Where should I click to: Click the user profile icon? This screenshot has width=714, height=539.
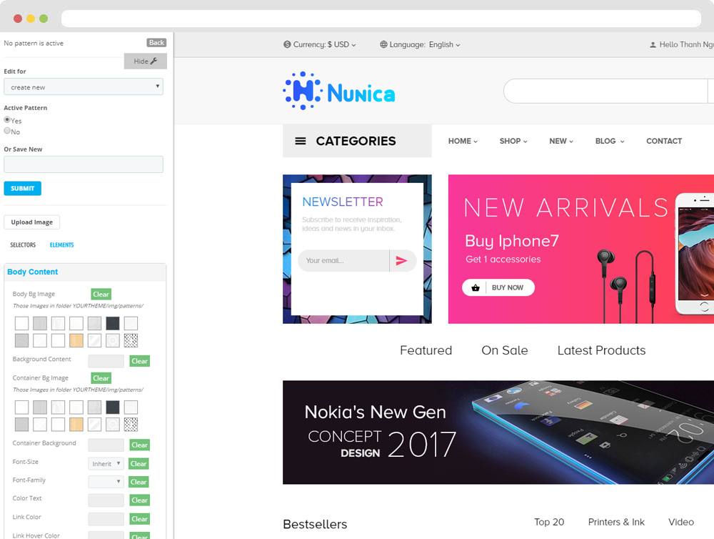[x=653, y=45]
